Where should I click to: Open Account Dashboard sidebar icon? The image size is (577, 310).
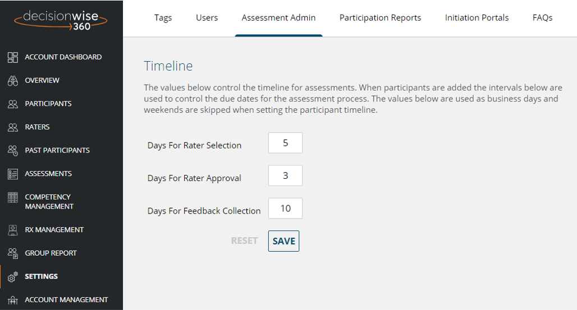tap(13, 57)
